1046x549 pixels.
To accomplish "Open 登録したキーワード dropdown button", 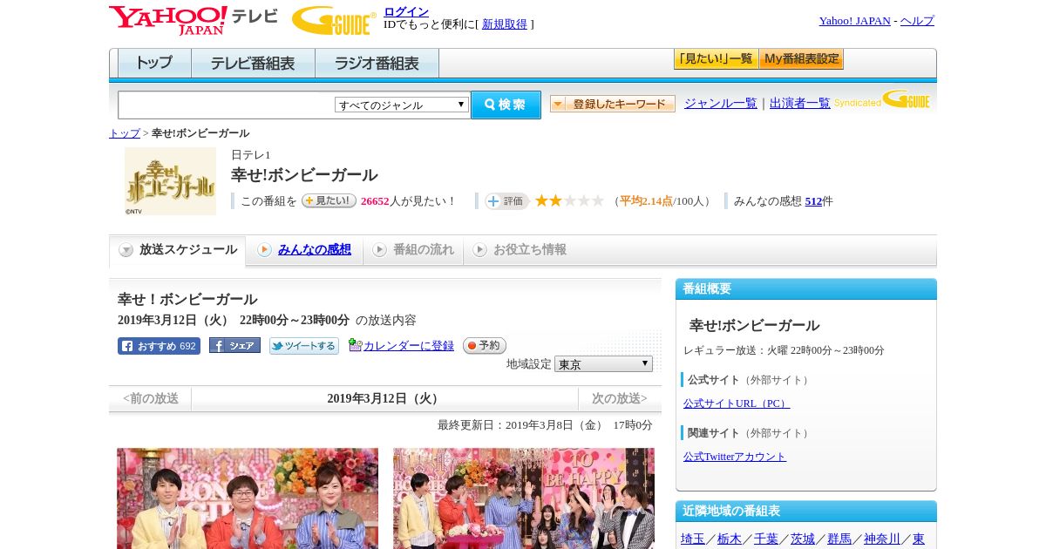I will point(613,104).
